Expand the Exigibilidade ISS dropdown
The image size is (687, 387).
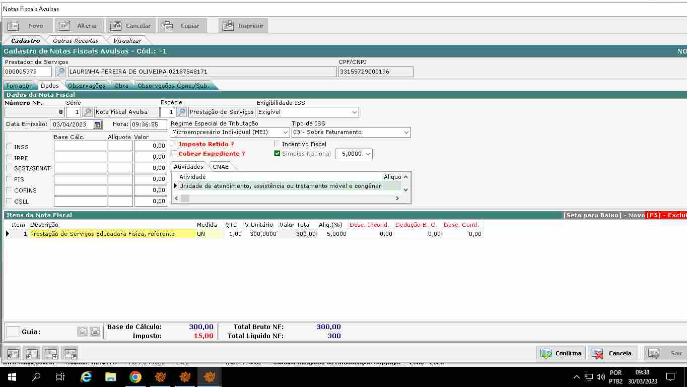point(355,112)
